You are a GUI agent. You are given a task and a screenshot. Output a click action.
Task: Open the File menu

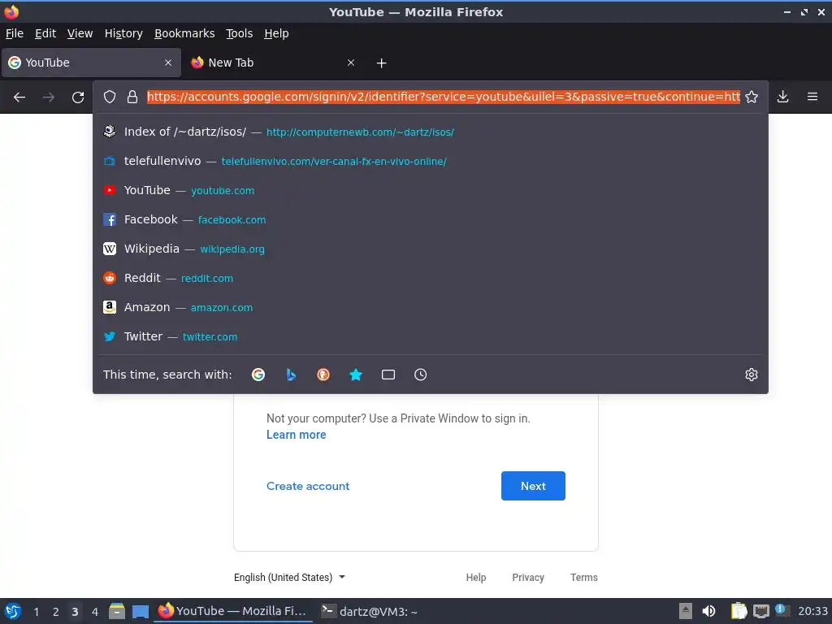point(15,33)
